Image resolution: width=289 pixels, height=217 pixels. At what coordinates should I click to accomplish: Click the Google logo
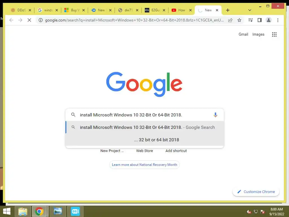click(x=144, y=84)
